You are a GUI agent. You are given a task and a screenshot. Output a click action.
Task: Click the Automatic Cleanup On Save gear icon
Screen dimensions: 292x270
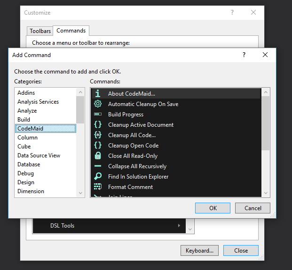click(x=98, y=104)
